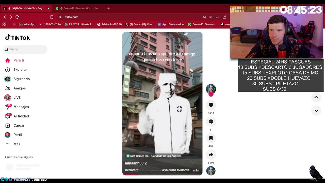
Task: Unmute the CuervoSSJ Stream tab's audio icon
Action: pyautogui.click(x=61, y=8)
